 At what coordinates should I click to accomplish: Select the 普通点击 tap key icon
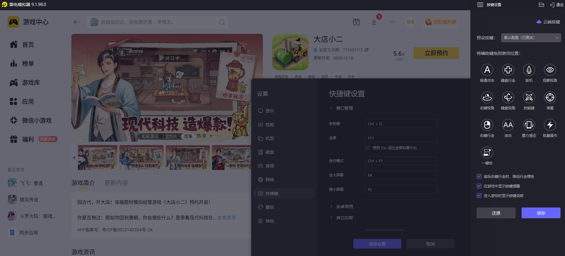click(x=487, y=70)
